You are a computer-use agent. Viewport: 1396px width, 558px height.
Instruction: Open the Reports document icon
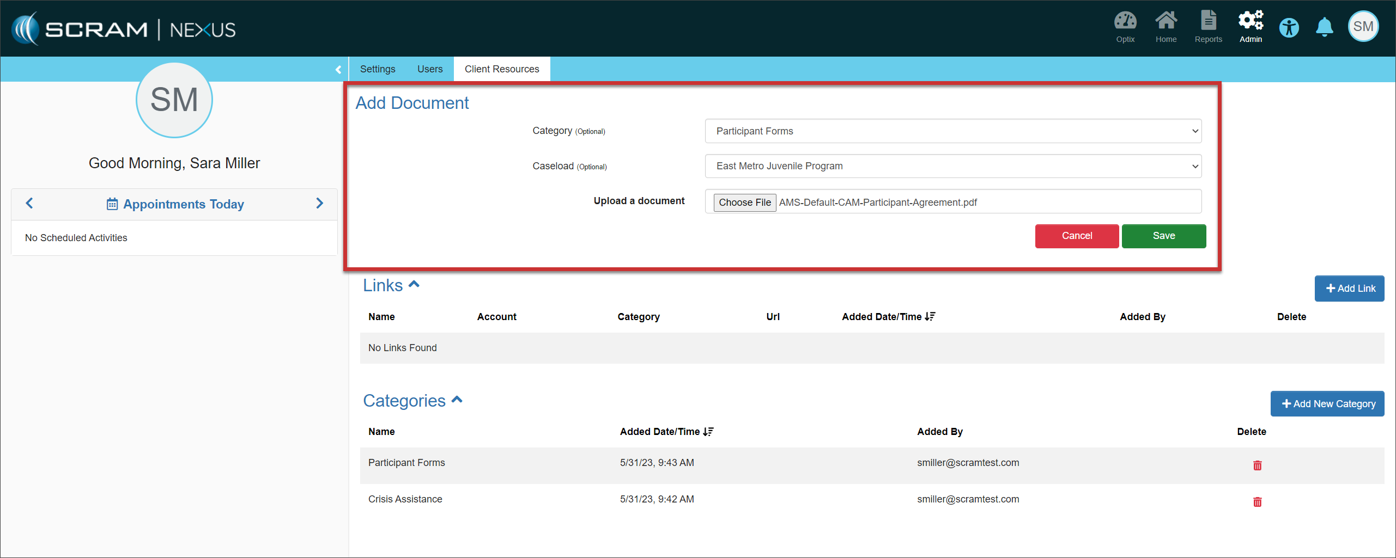tap(1208, 22)
